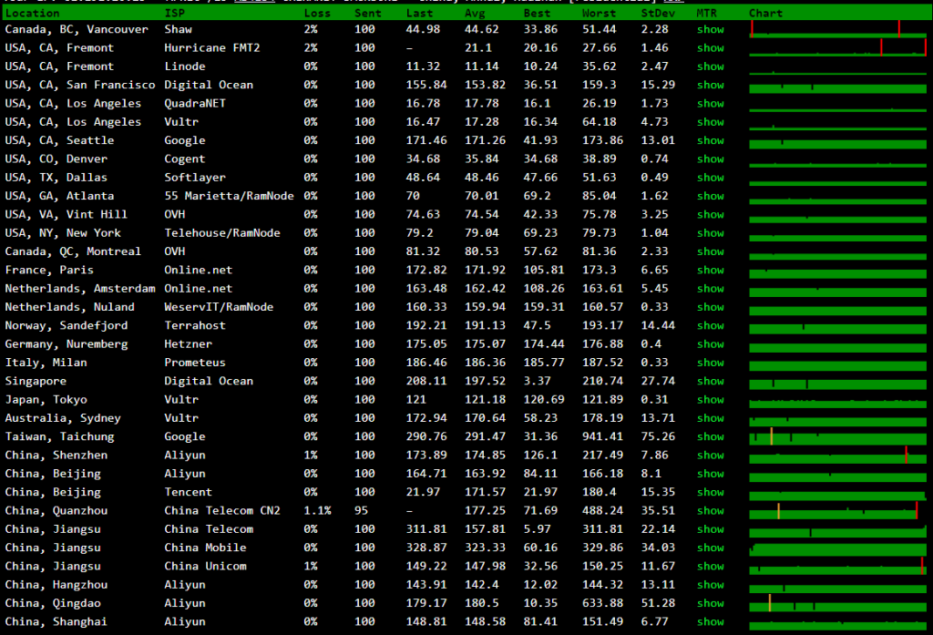Open show link for San Francisco Digital Ocean
Viewport: 933px width, 635px height.
point(711,85)
